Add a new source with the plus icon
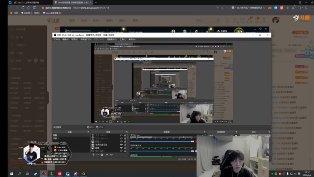The height and width of the screenshot is (177, 314). tap(93, 155)
